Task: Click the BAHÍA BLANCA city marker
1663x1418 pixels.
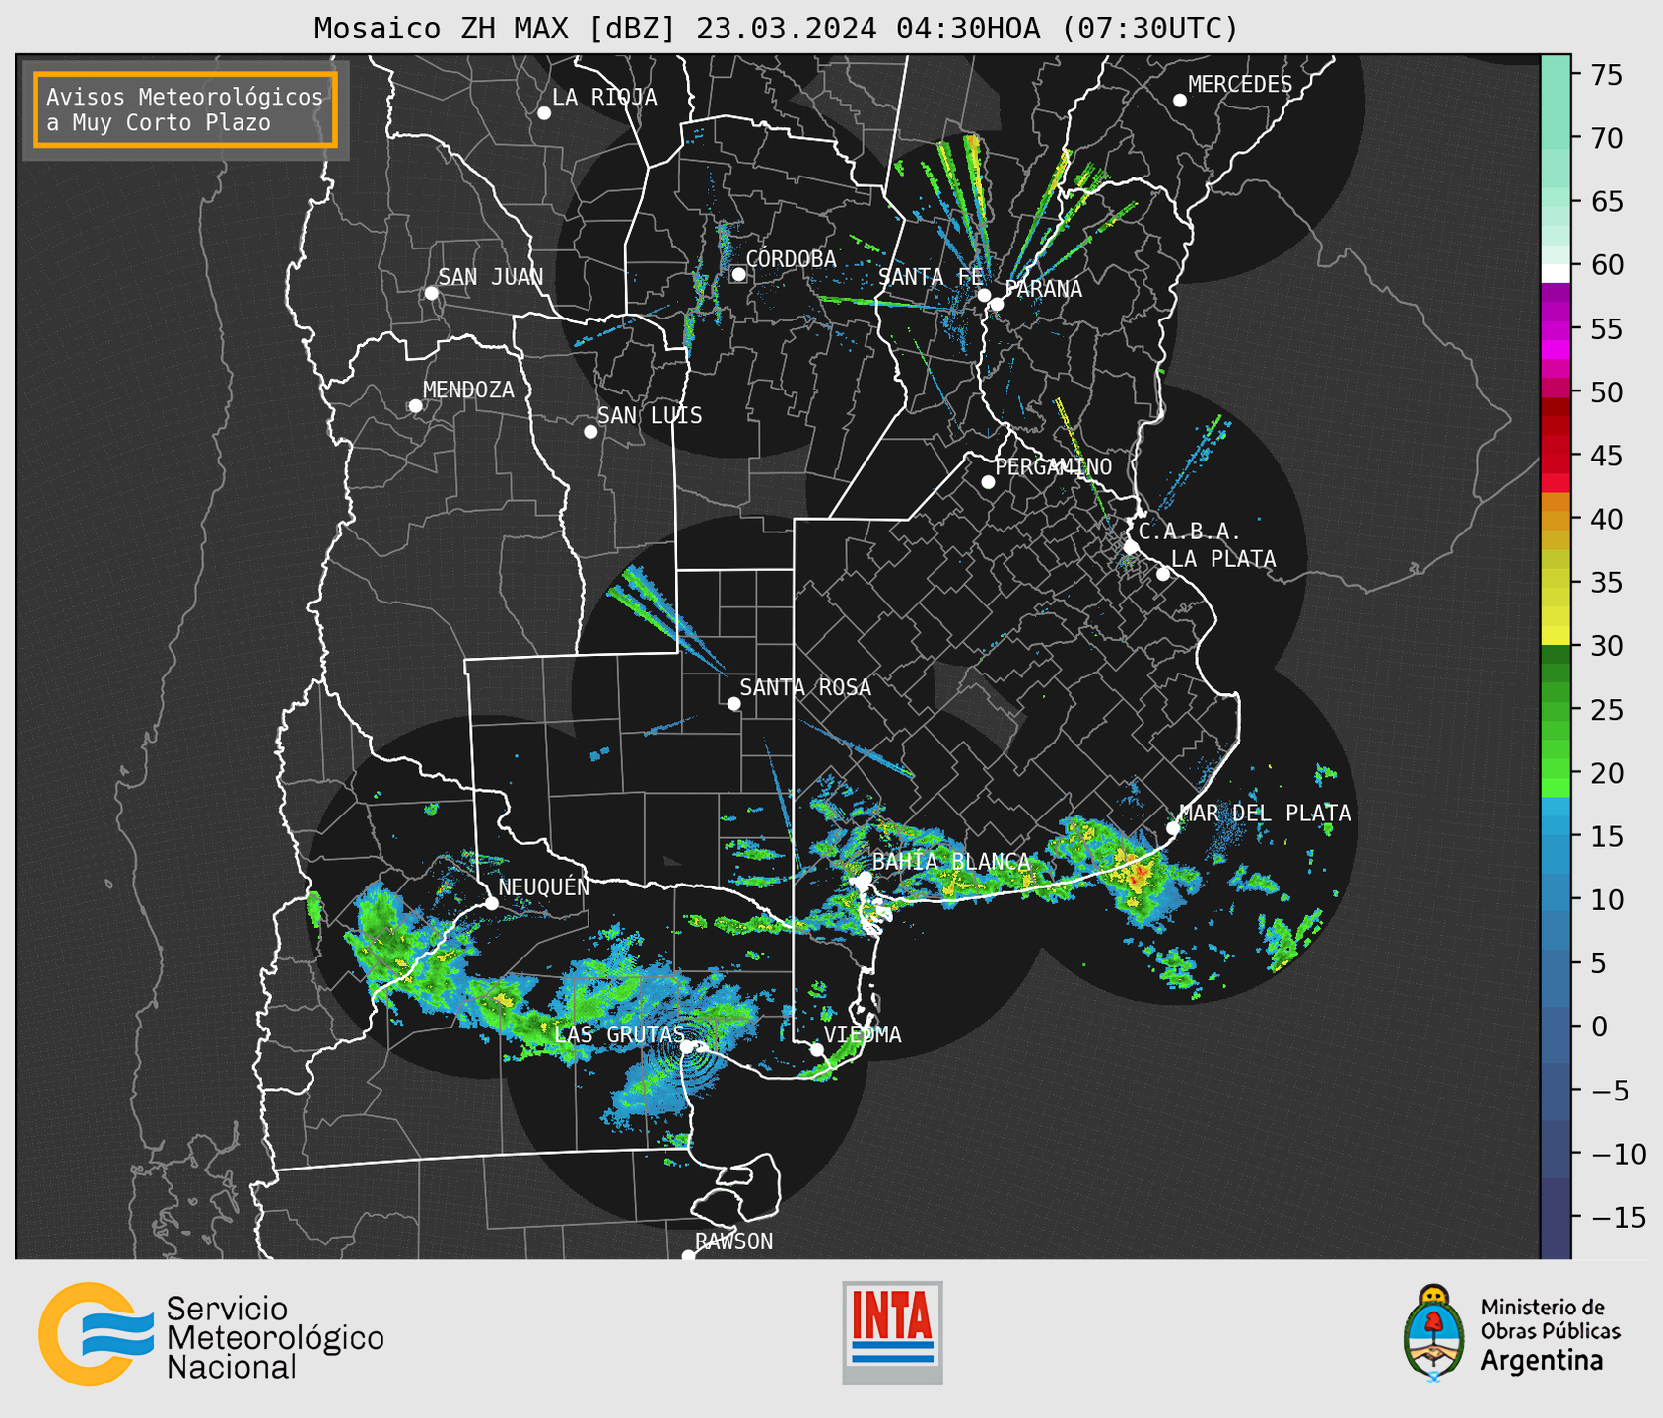Action: 865,878
